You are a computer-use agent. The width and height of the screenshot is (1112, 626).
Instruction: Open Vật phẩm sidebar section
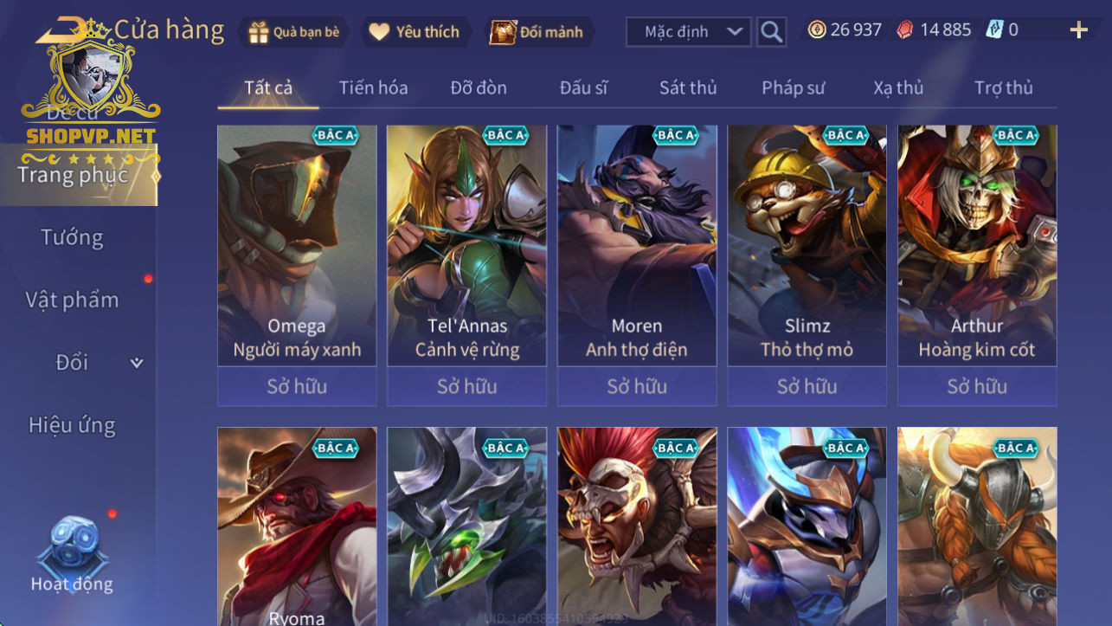[72, 300]
